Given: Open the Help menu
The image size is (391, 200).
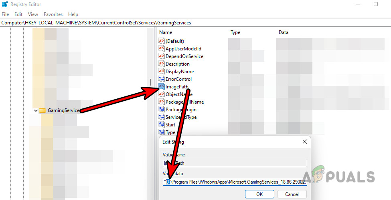Looking at the screenshot, I should pyautogui.click(x=73, y=14).
